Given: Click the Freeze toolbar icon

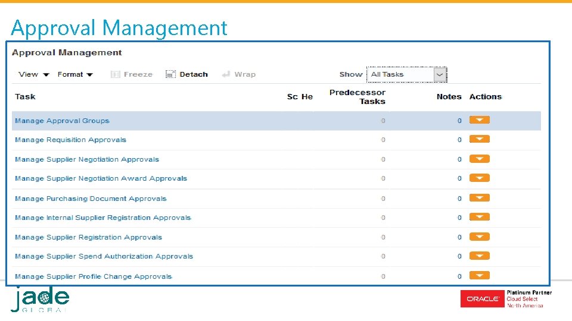Looking at the screenshot, I should (115, 74).
